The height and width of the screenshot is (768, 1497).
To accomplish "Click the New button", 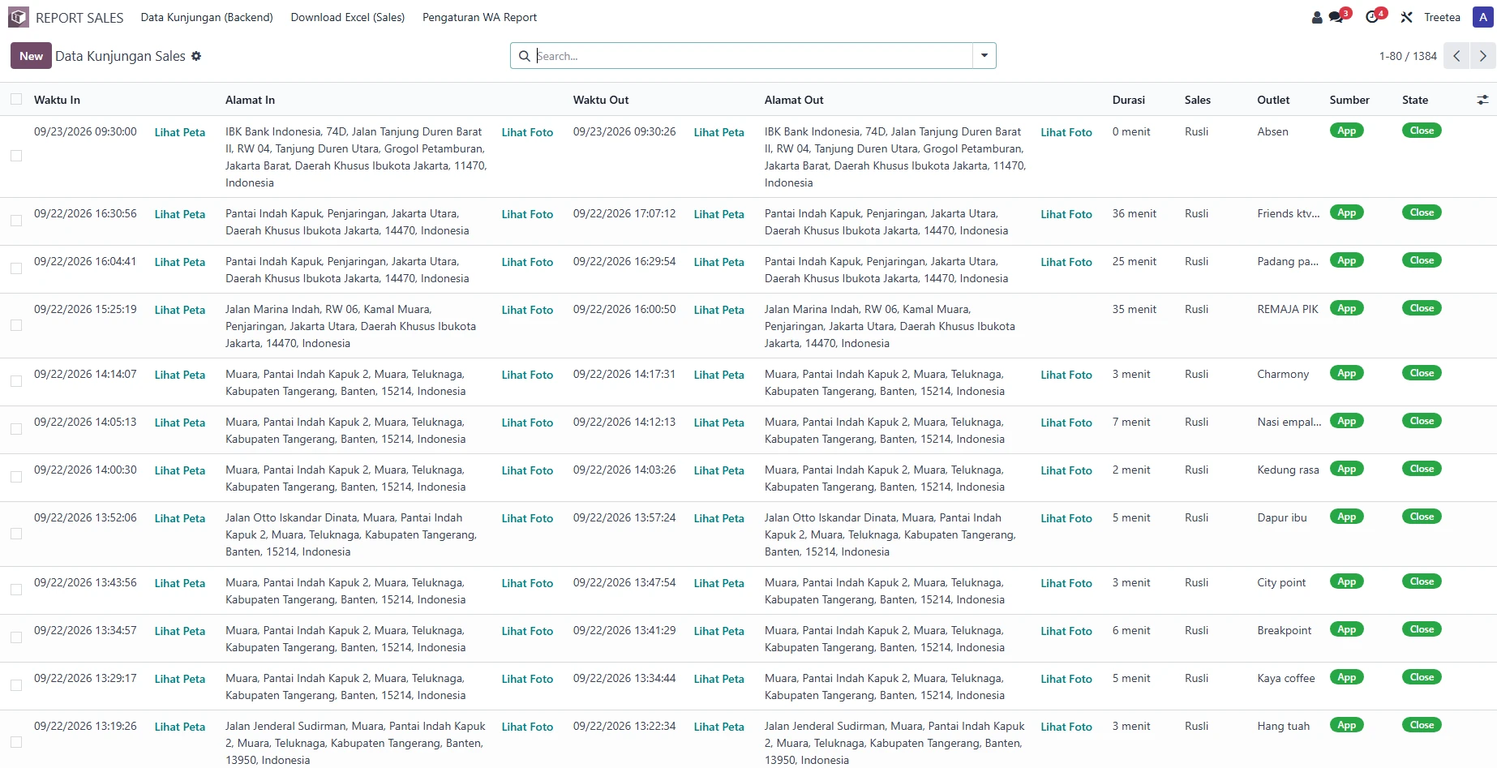I will pos(31,56).
